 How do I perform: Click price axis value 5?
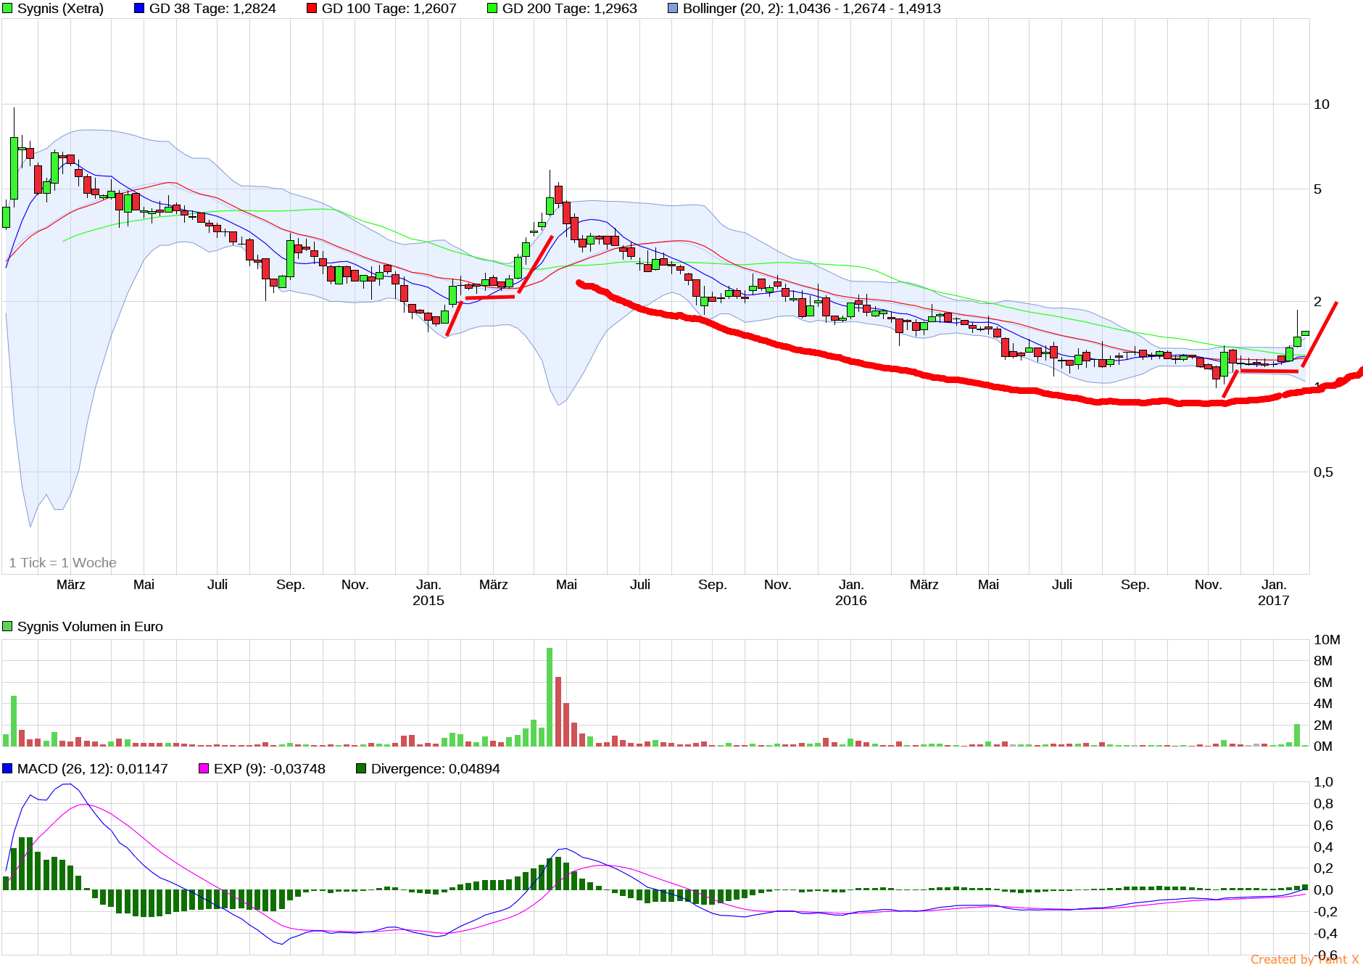click(1318, 189)
